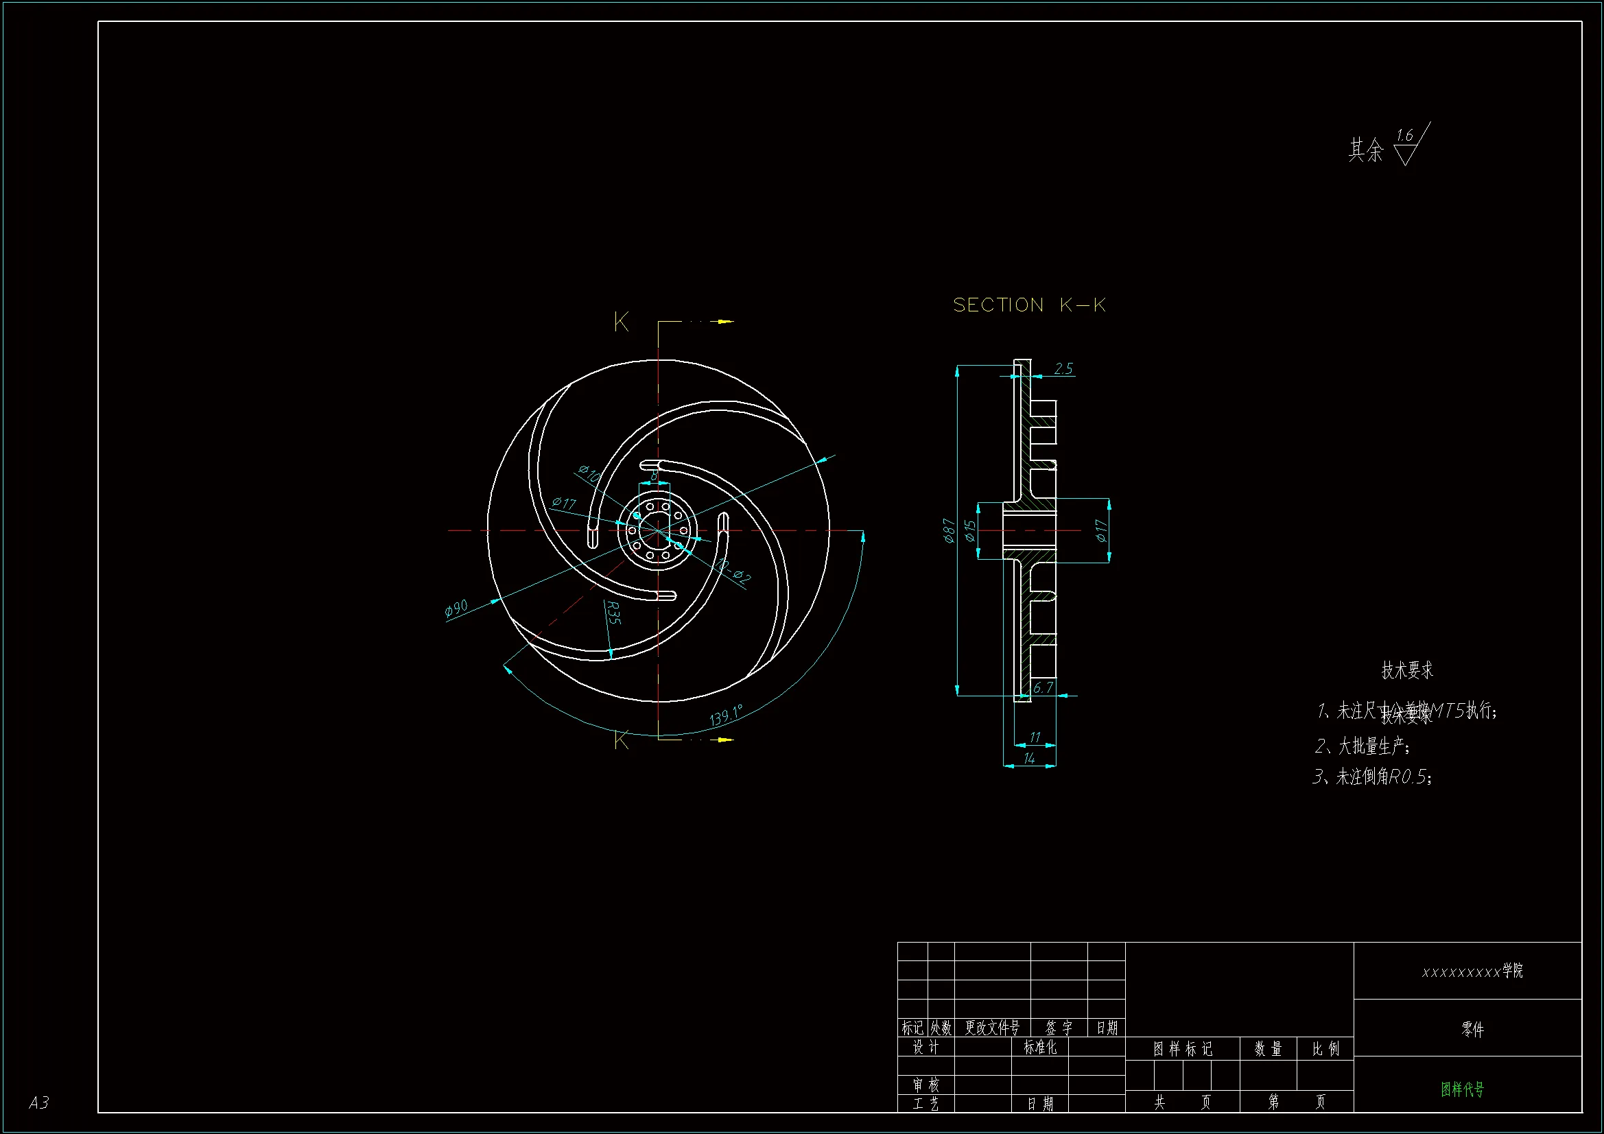Select the 未注倒角R0.5 note
Image resolution: width=1604 pixels, height=1134 pixels.
[1373, 777]
